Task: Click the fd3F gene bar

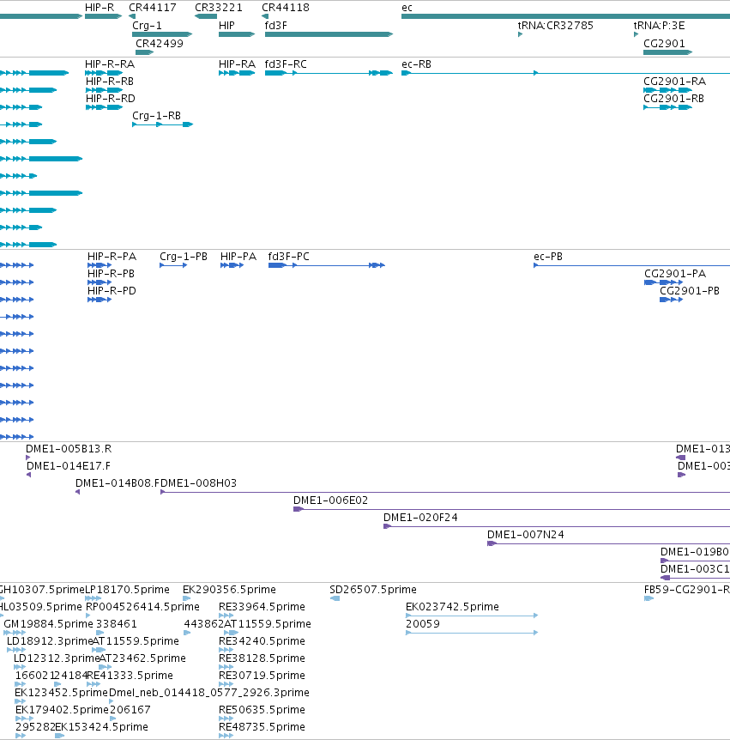Action: pos(329,34)
